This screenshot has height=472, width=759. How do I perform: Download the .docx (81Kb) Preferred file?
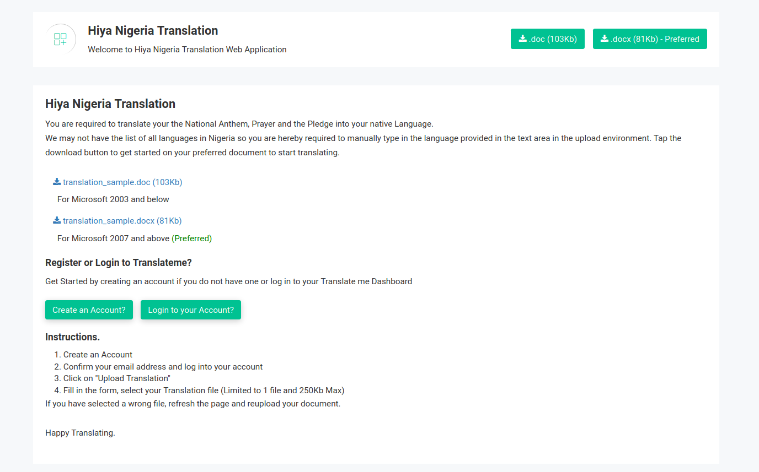pyautogui.click(x=650, y=39)
